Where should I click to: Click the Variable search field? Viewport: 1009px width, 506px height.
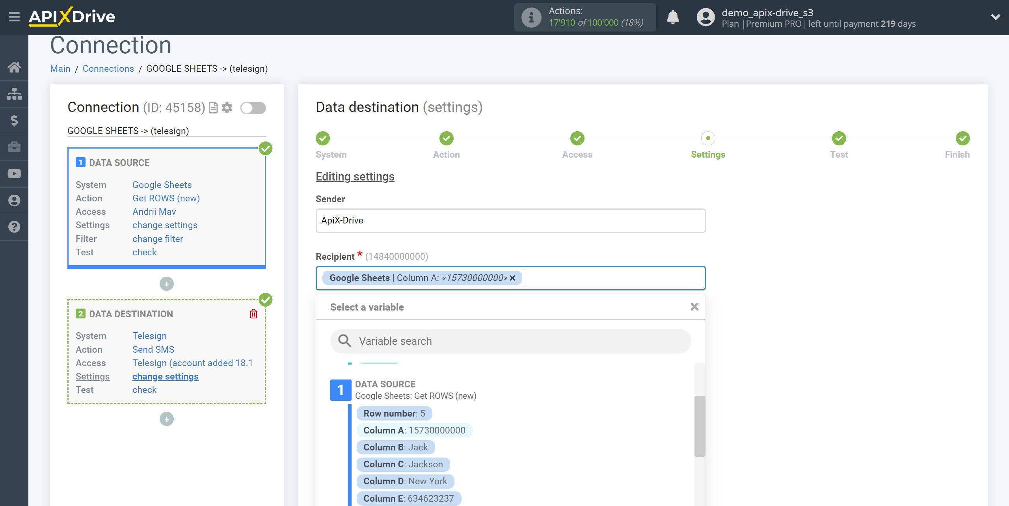tap(510, 341)
